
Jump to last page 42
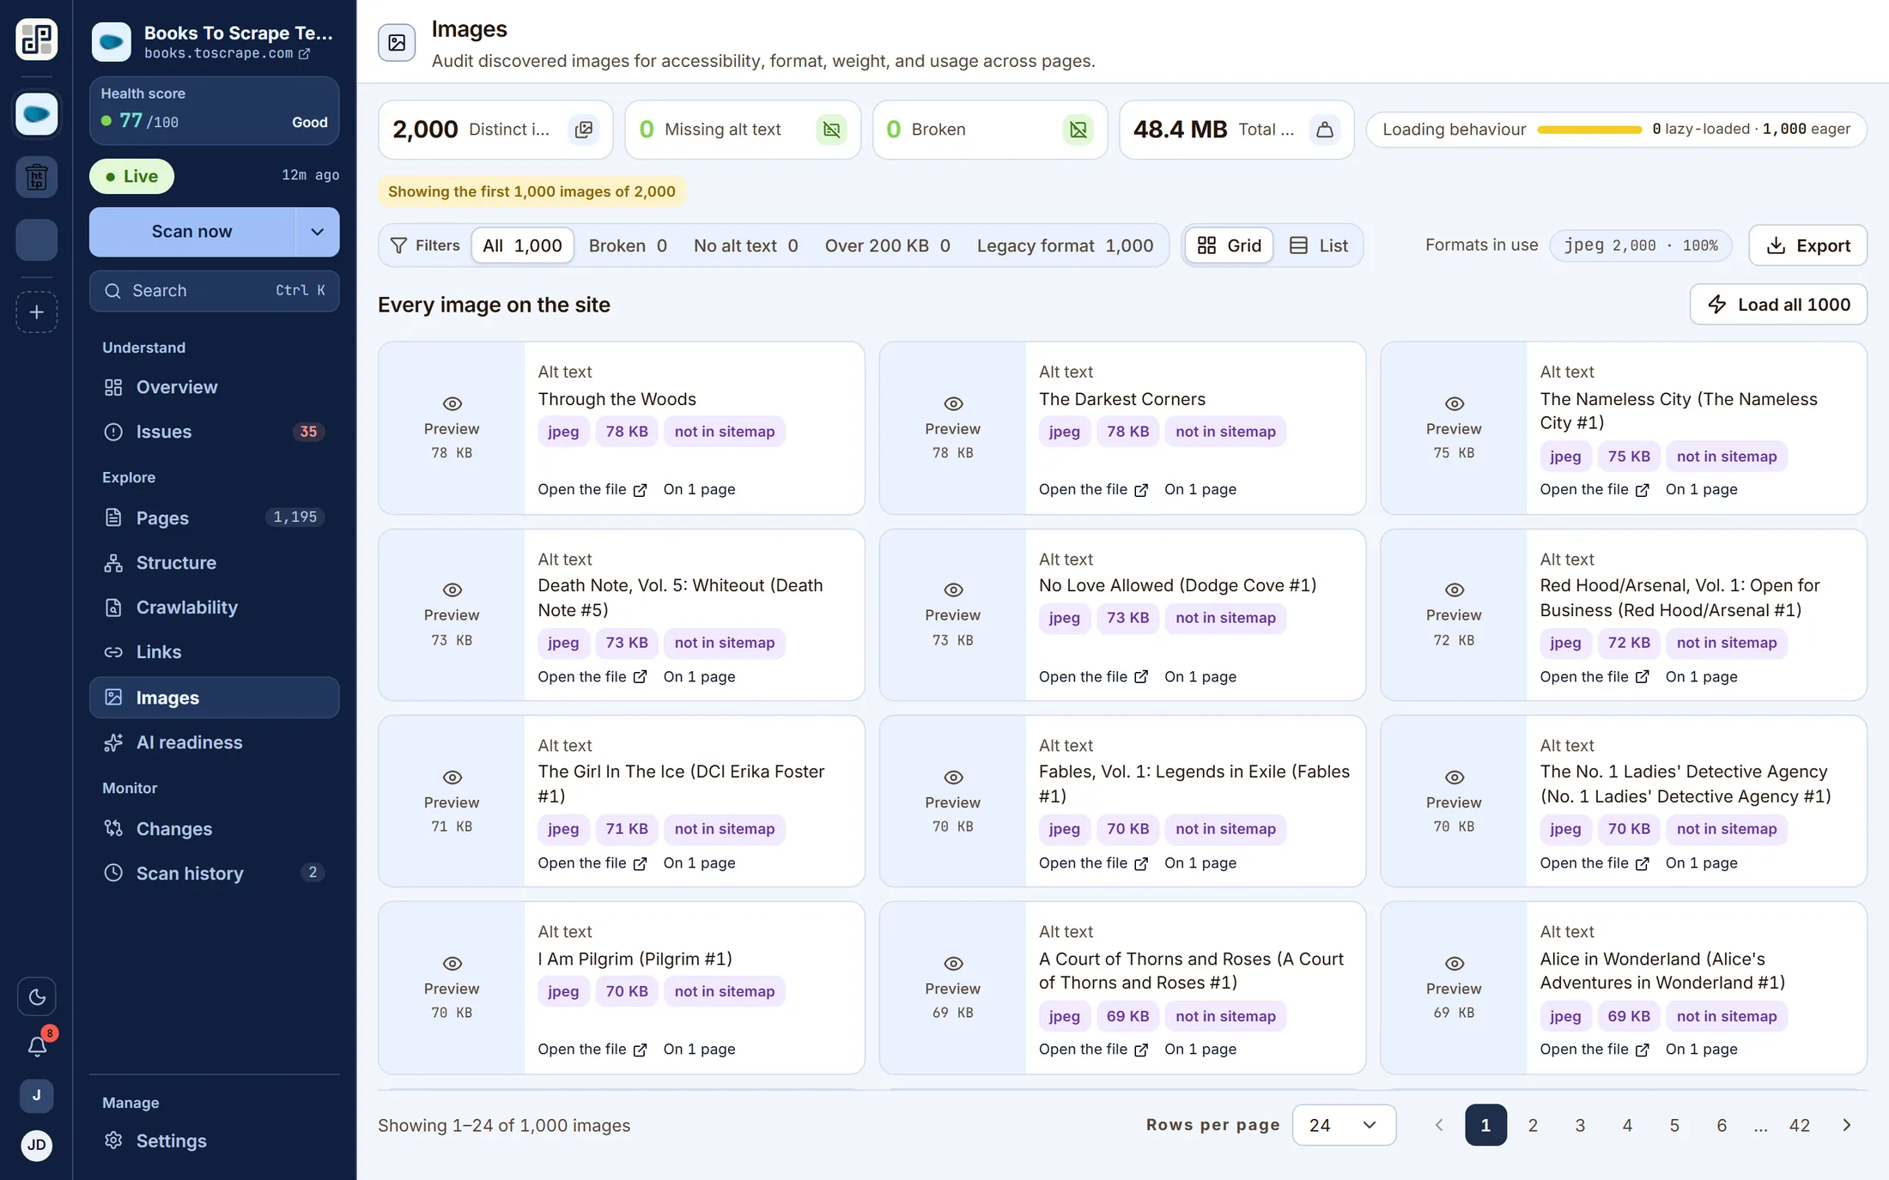[x=1800, y=1125]
